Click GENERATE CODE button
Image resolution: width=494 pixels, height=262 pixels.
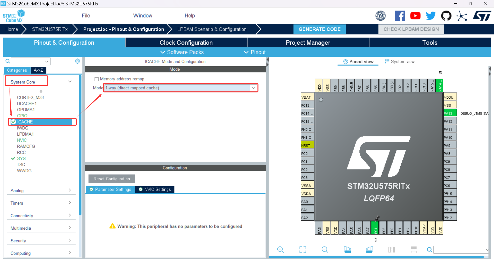click(x=320, y=29)
